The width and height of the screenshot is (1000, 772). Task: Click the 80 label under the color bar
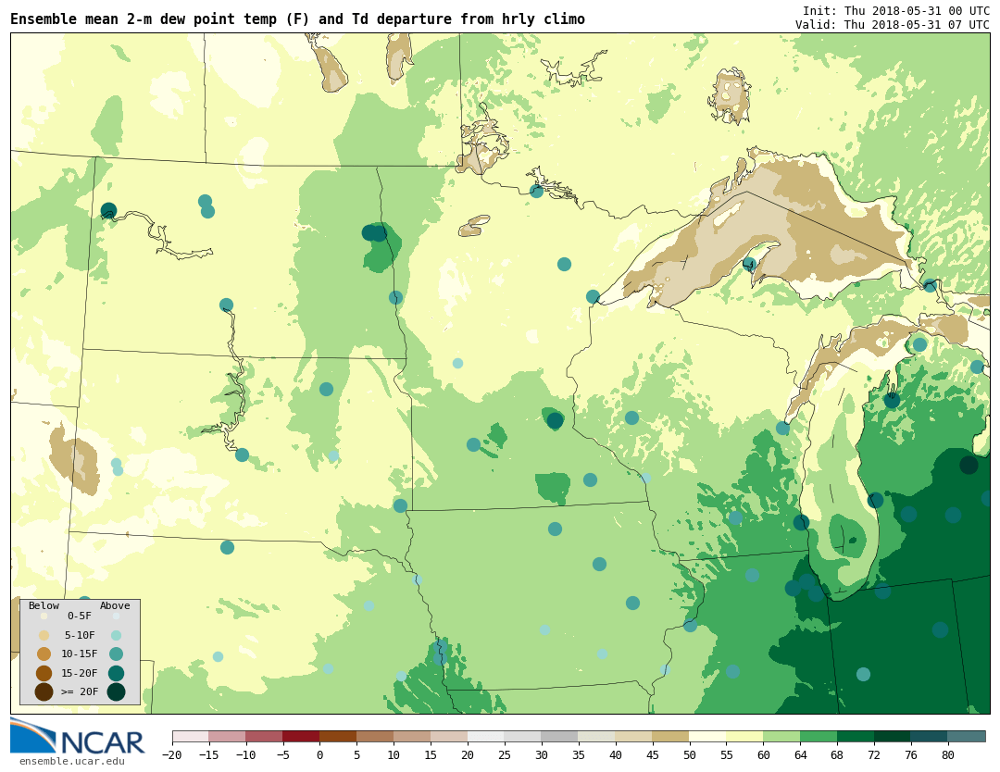948,754
